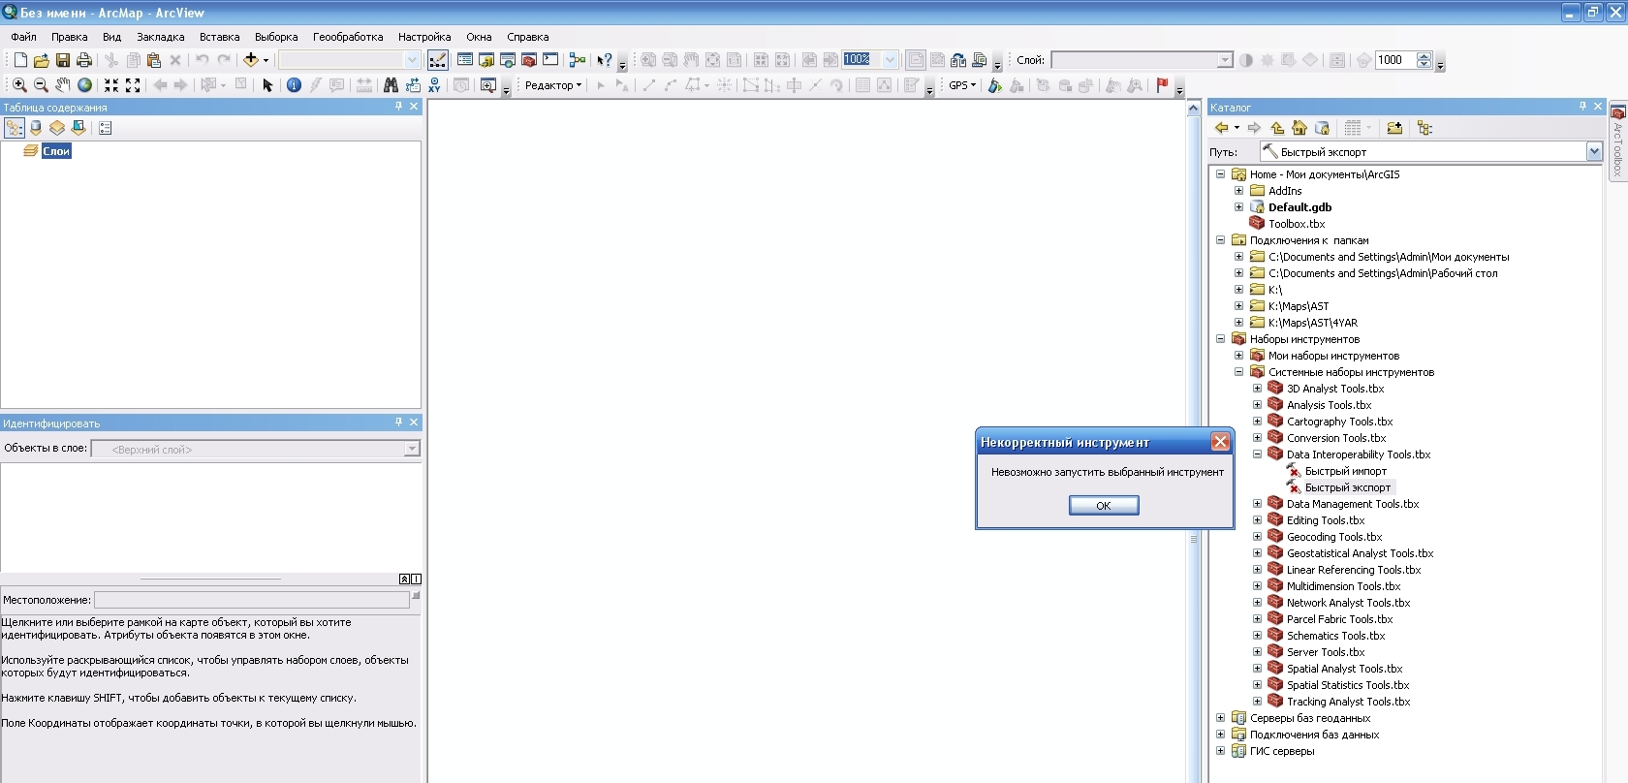
Task: Select the Zoom In tool
Action: tap(19, 85)
